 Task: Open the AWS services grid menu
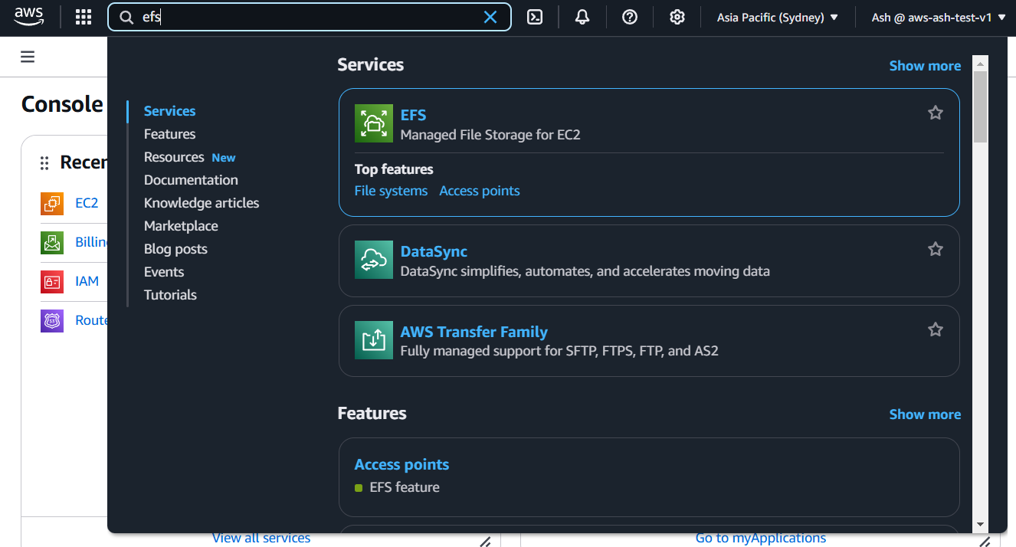(84, 17)
